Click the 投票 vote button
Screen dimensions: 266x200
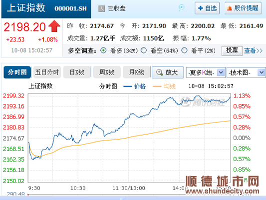click(232, 50)
